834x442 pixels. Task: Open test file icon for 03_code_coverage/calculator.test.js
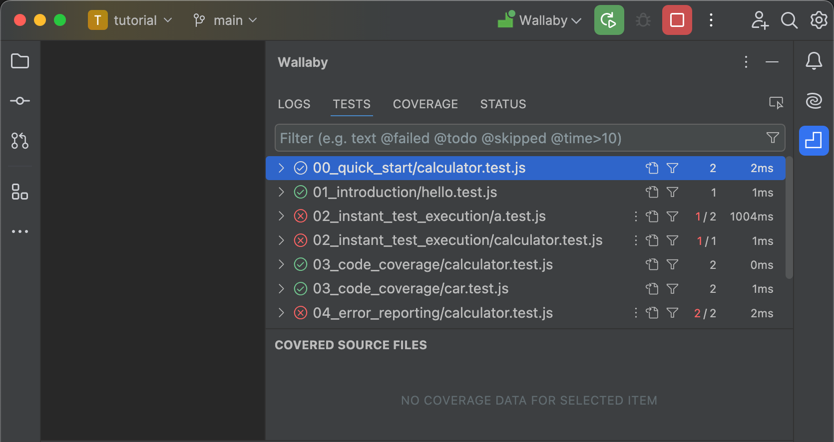pos(652,264)
